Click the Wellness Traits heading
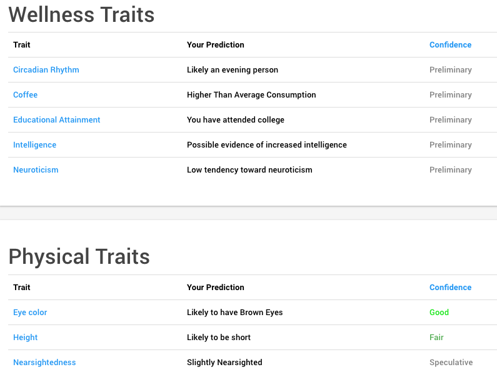 pos(81,14)
